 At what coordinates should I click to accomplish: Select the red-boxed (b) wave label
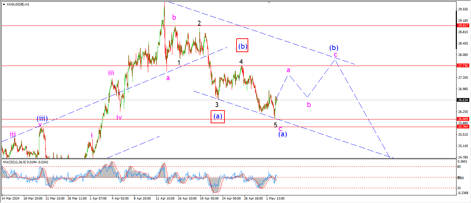coord(242,46)
